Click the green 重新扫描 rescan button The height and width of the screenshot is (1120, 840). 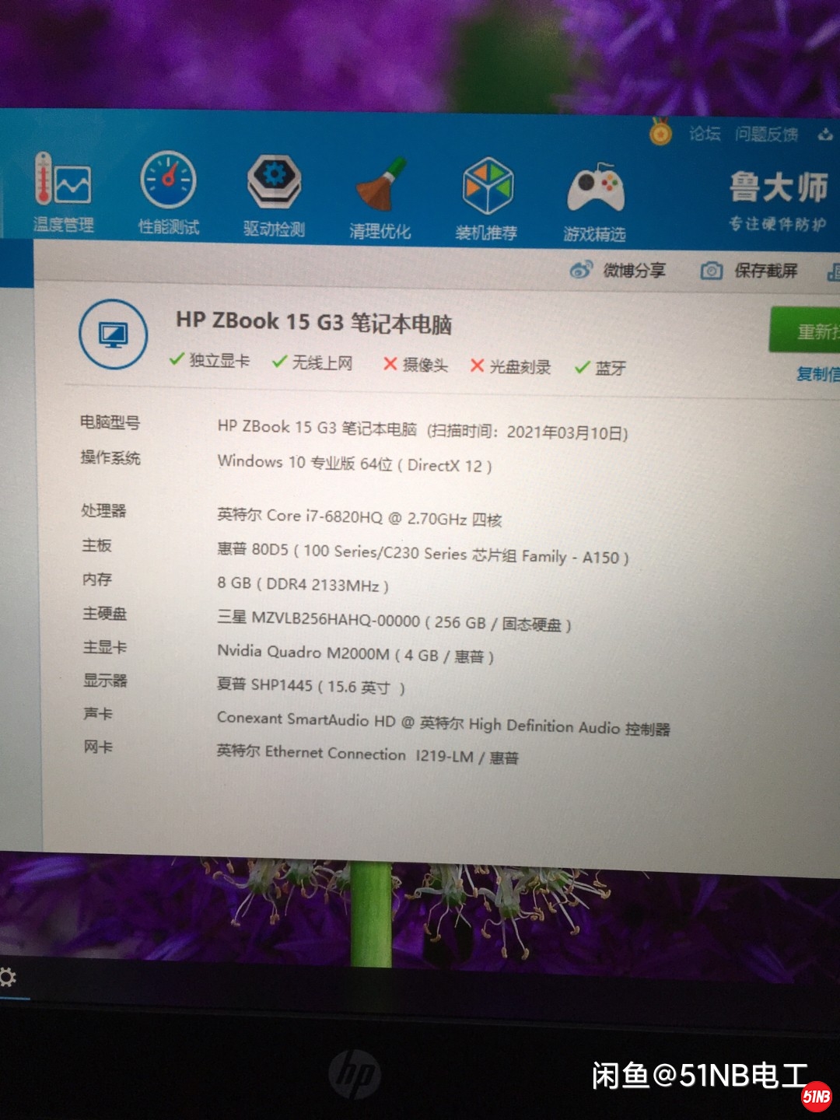(x=805, y=331)
